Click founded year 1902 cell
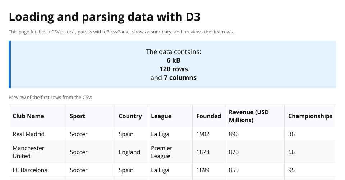The image size is (345, 180). (x=203, y=134)
